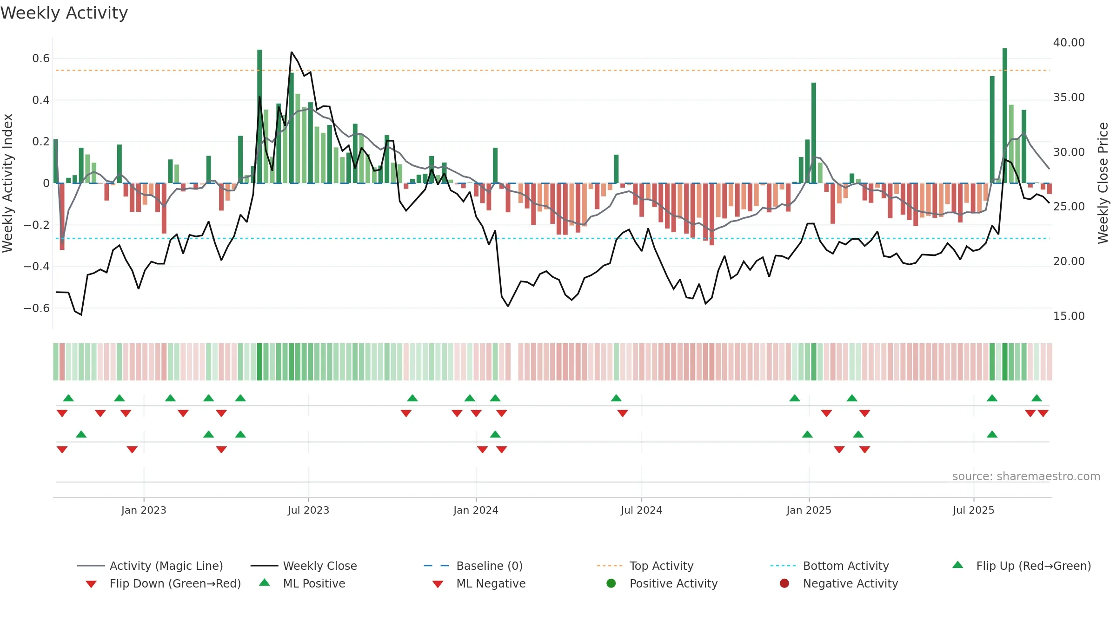Screen dimensions: 1116x627
Task: Click the 0.4 left axis tick label
Action: point(41,100)
